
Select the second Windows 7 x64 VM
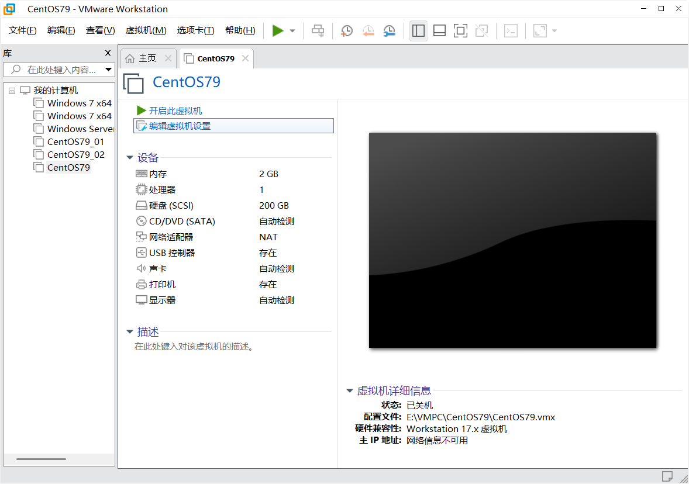tap(79, 116)
